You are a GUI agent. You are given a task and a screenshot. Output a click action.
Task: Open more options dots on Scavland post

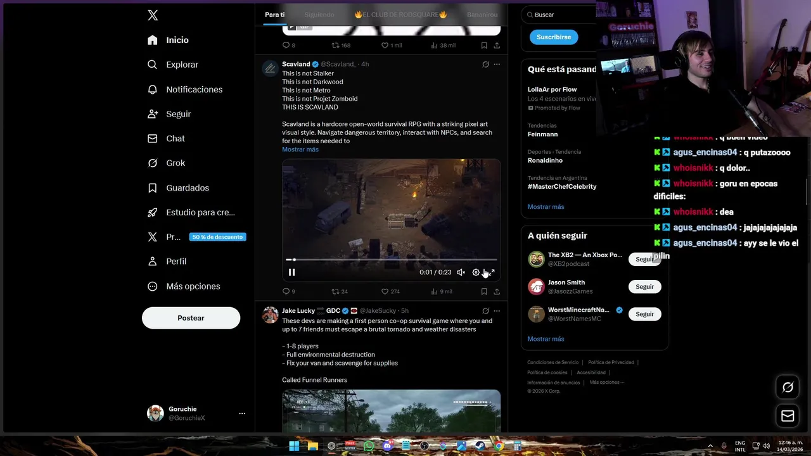(x=497, y=64)
